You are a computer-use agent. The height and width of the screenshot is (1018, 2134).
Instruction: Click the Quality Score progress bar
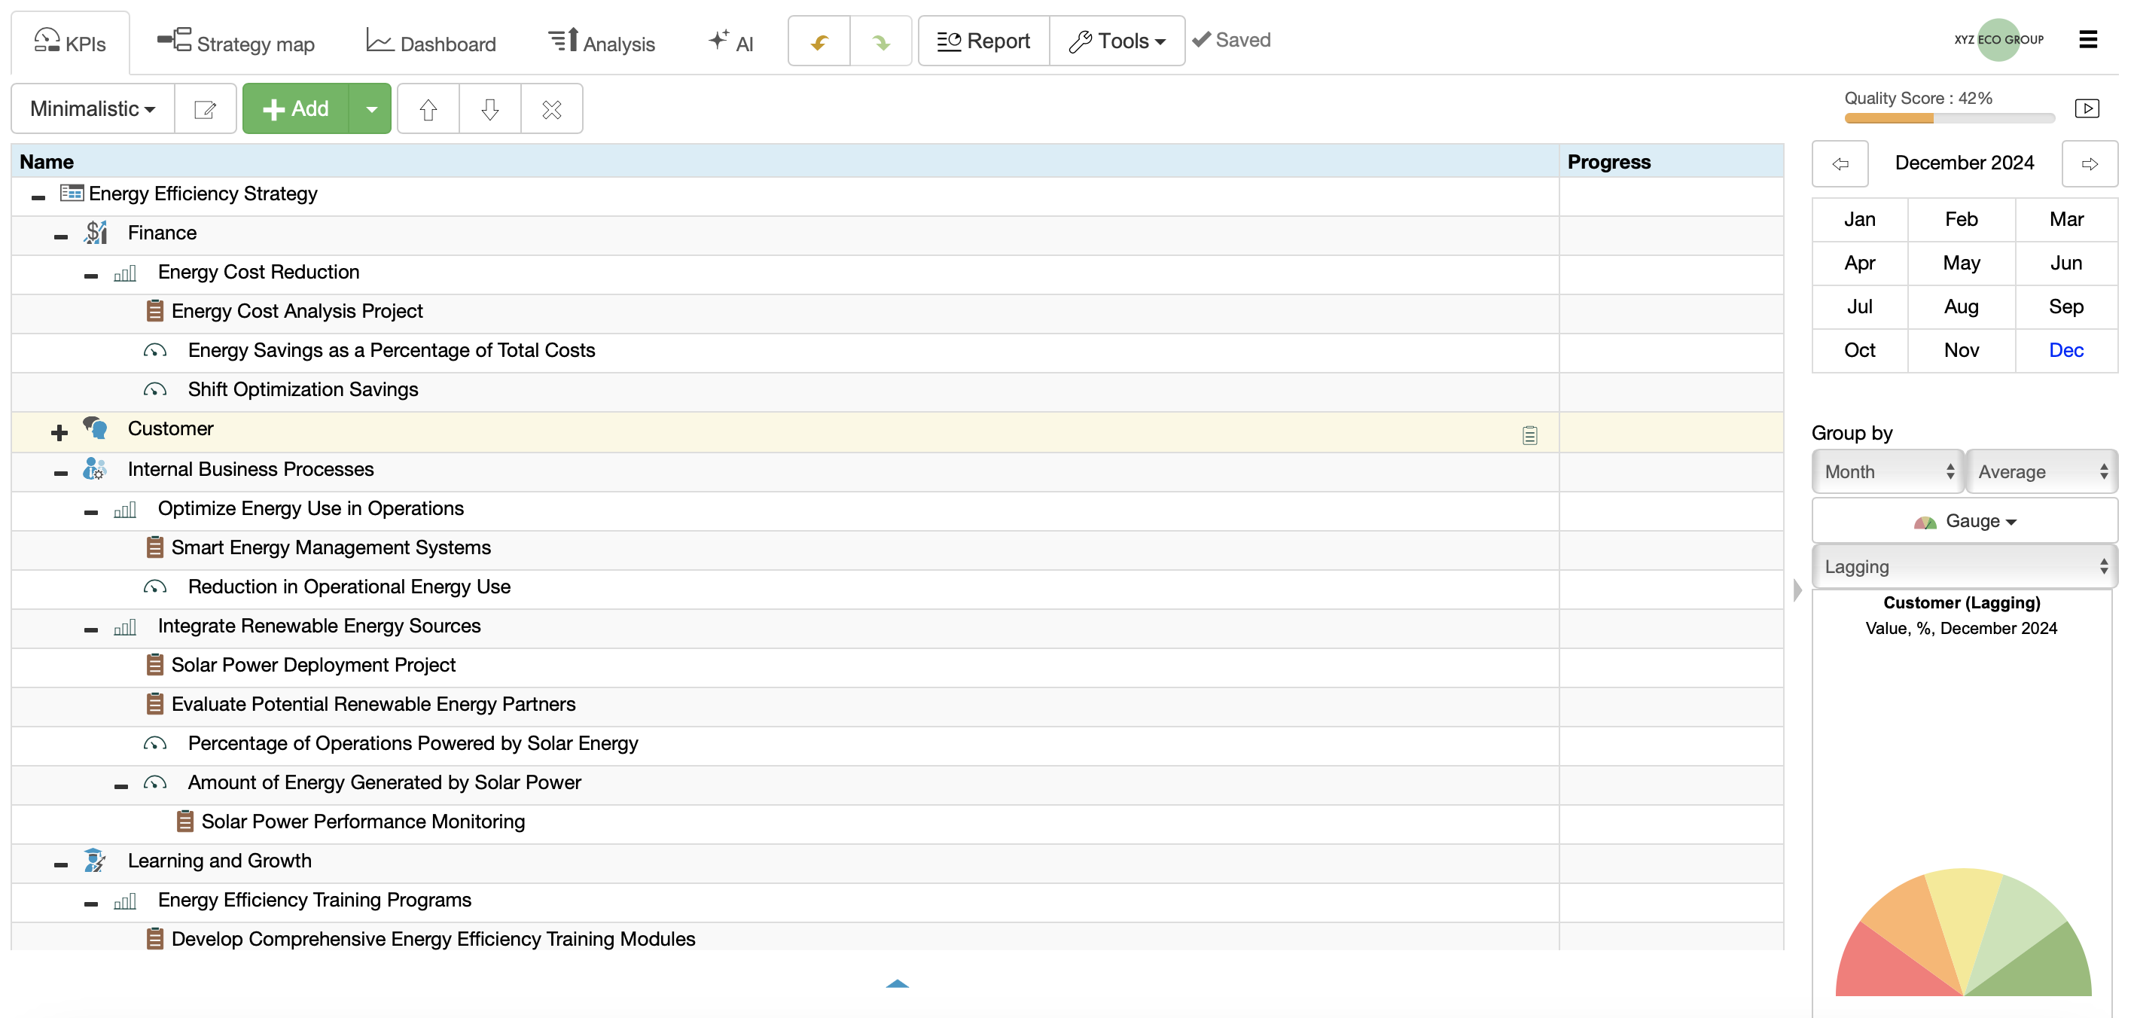click(x=1949, y=118)
